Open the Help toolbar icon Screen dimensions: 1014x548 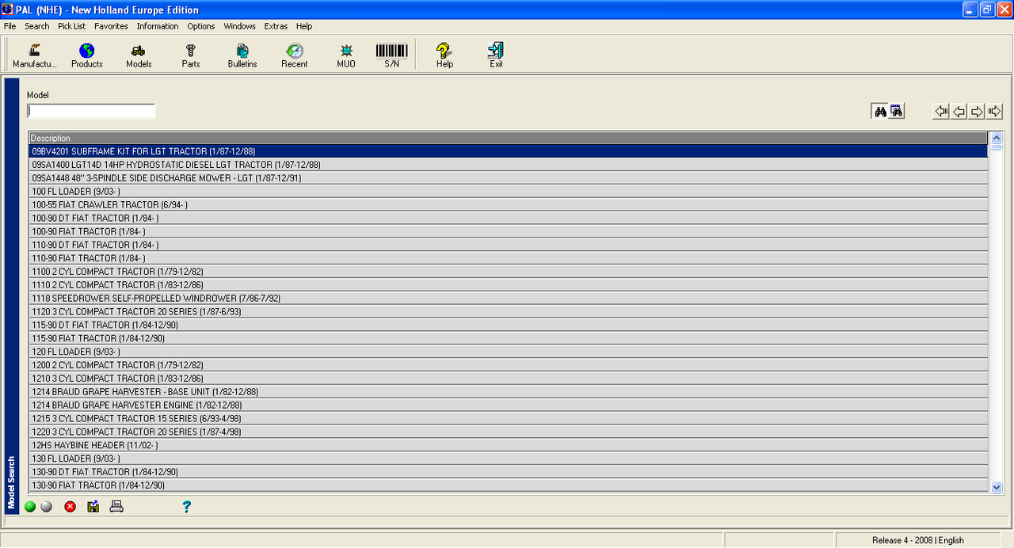444,55
